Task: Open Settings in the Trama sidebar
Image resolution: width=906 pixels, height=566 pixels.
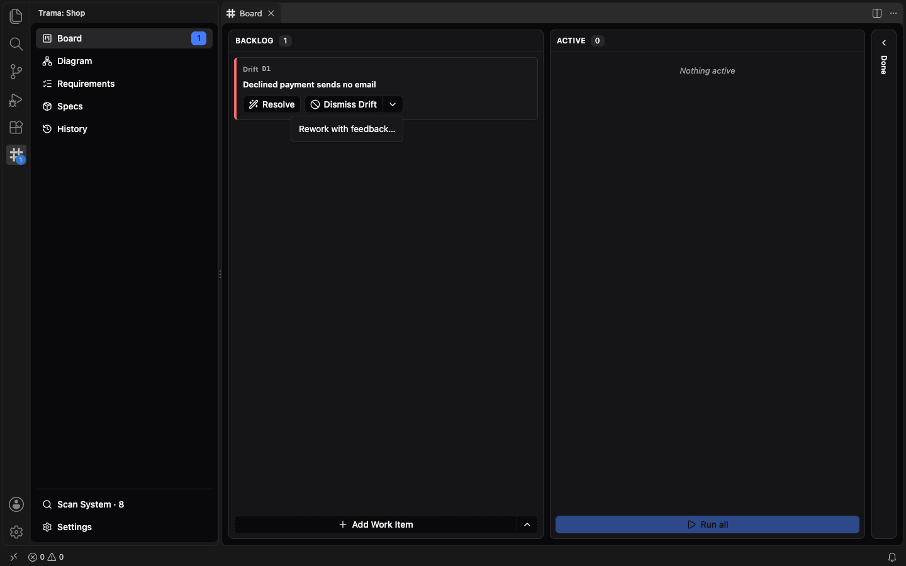Action: [x=125, y=527]
